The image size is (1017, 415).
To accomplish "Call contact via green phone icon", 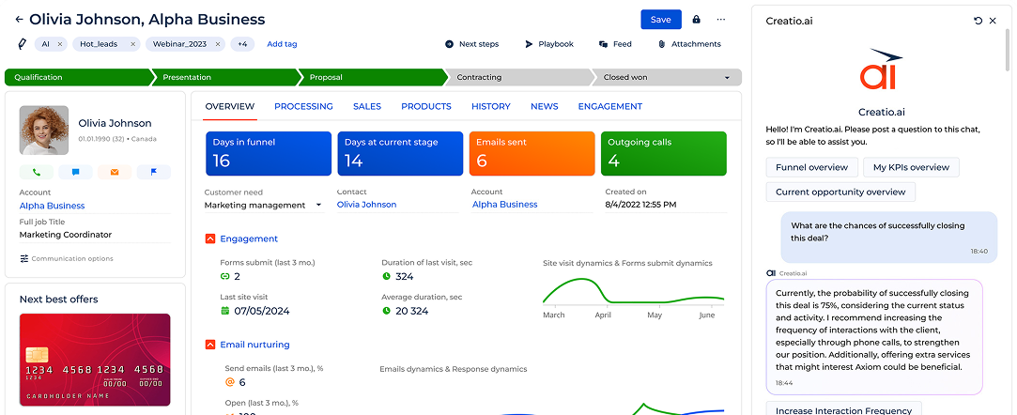I will tap(37, 173).
